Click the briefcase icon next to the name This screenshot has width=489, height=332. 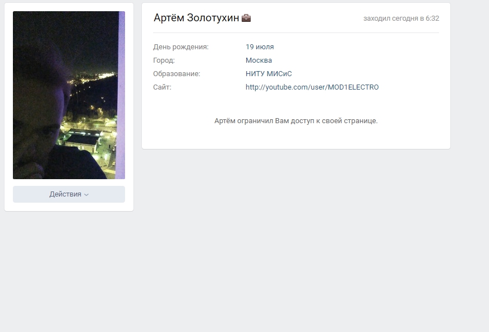click(x=246, y=18)
